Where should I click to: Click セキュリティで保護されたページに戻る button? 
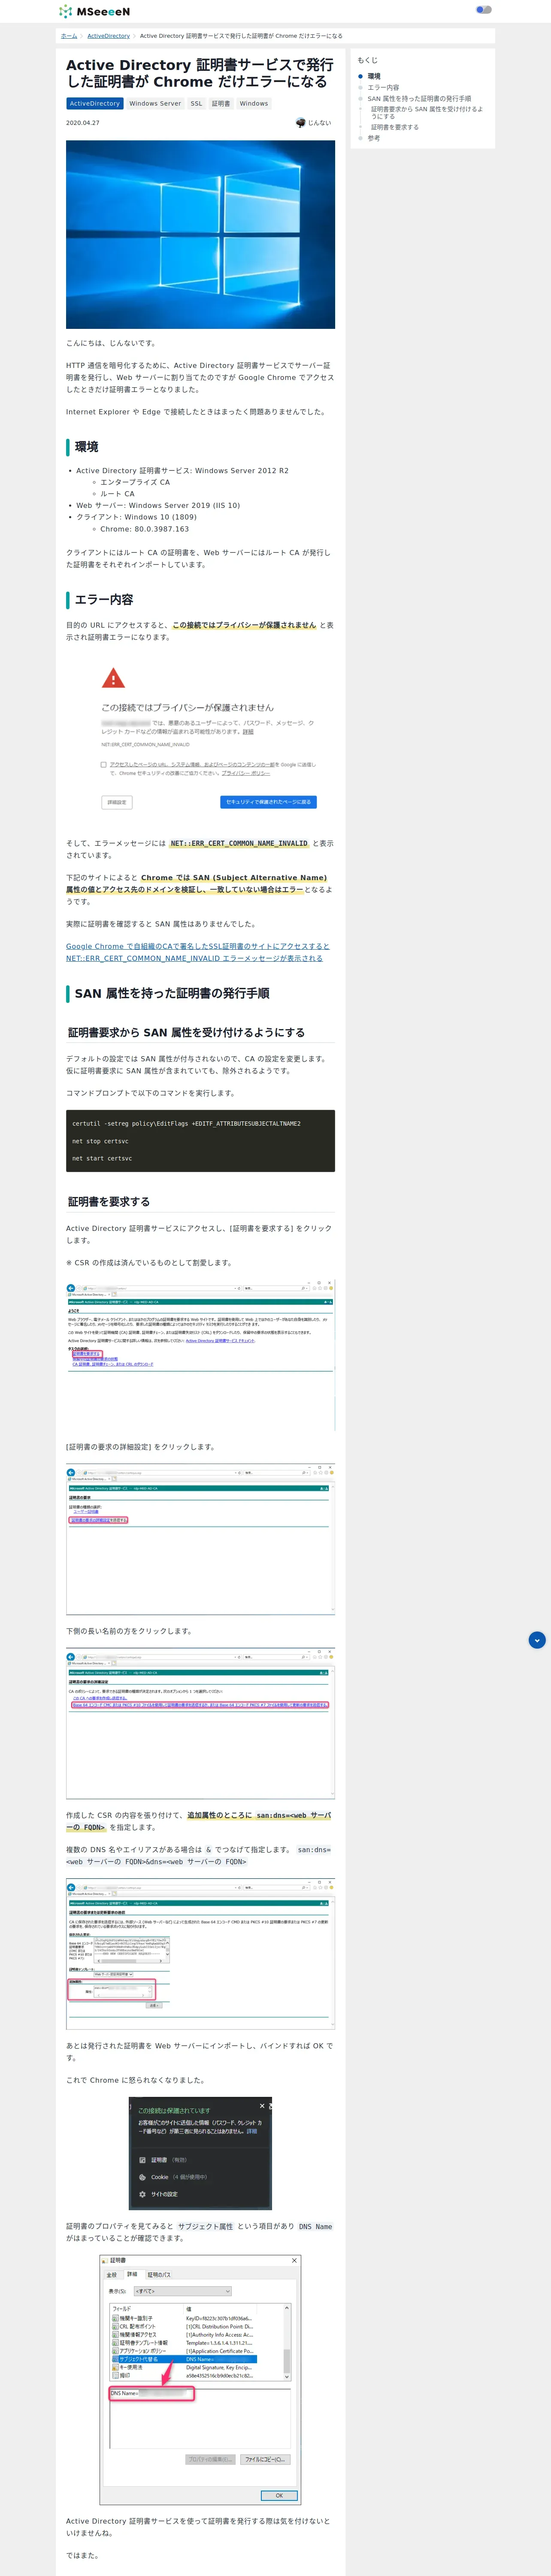coord(268,802)
